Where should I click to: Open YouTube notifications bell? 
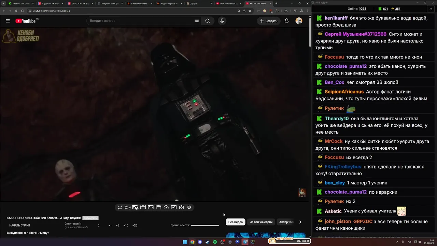click(287, 21)
